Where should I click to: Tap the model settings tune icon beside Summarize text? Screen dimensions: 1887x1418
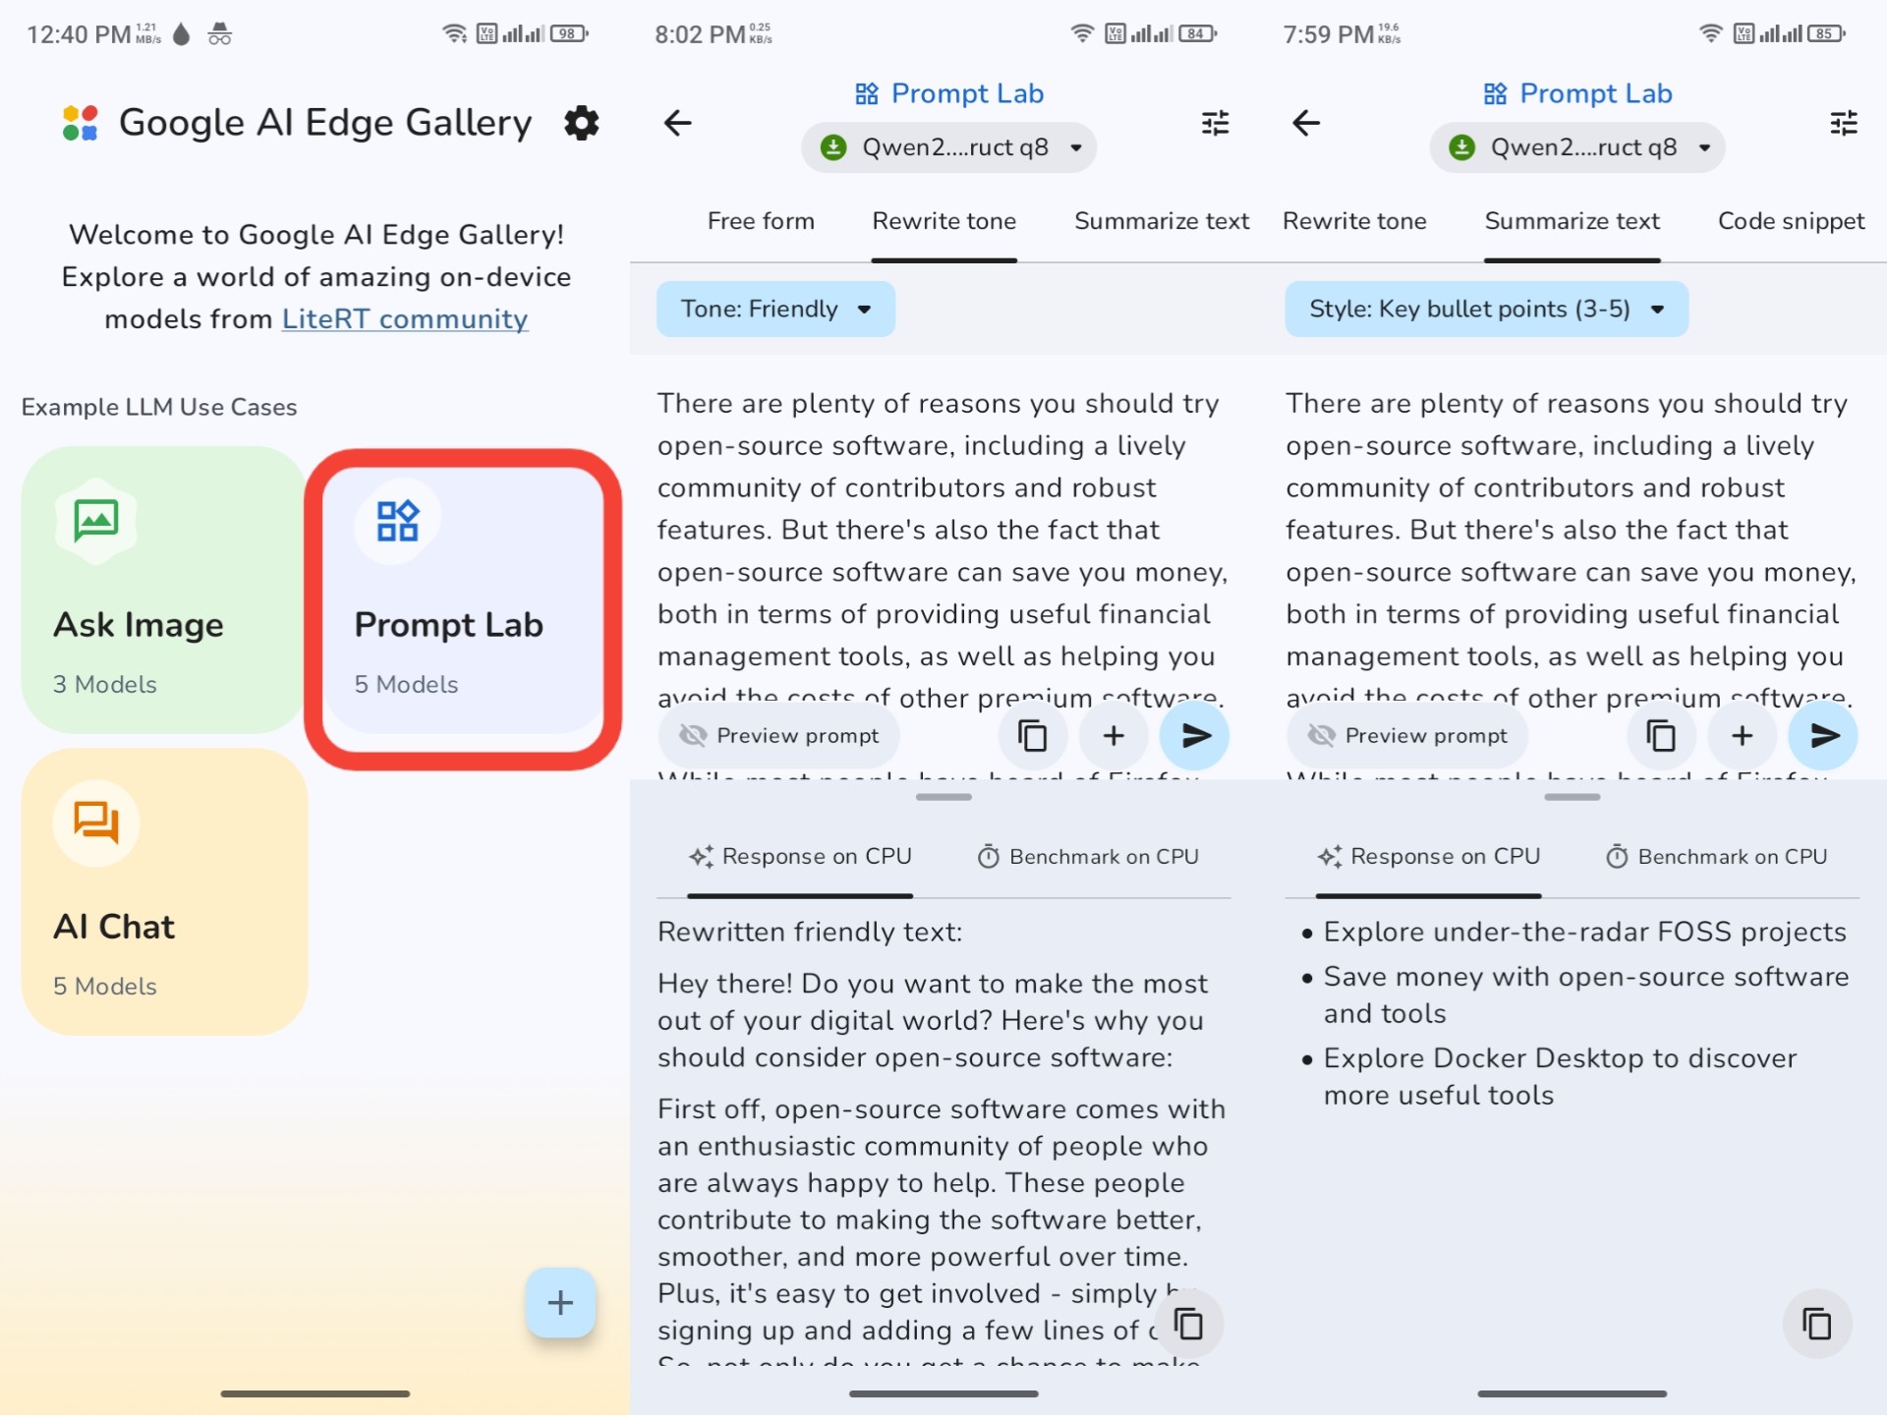point(1843,124)
